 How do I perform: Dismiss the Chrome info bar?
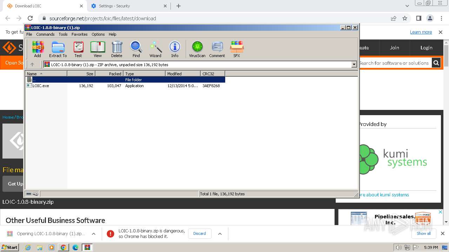(x=441, y=32)
